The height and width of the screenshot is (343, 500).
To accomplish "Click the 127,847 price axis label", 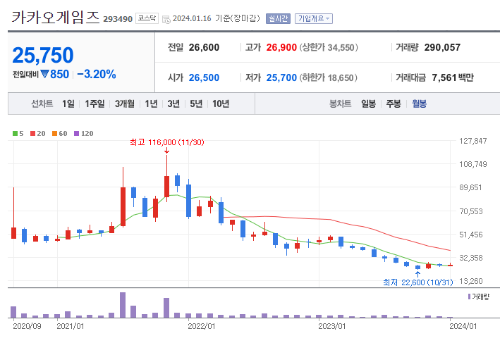I will tap(473, 141).
